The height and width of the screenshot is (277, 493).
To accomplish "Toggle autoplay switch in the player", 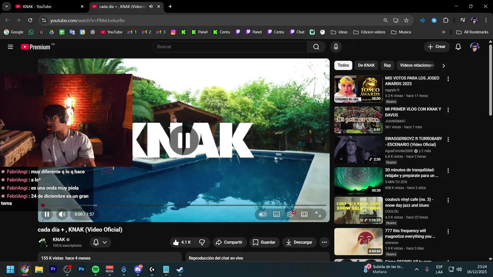I will [262, 214].
